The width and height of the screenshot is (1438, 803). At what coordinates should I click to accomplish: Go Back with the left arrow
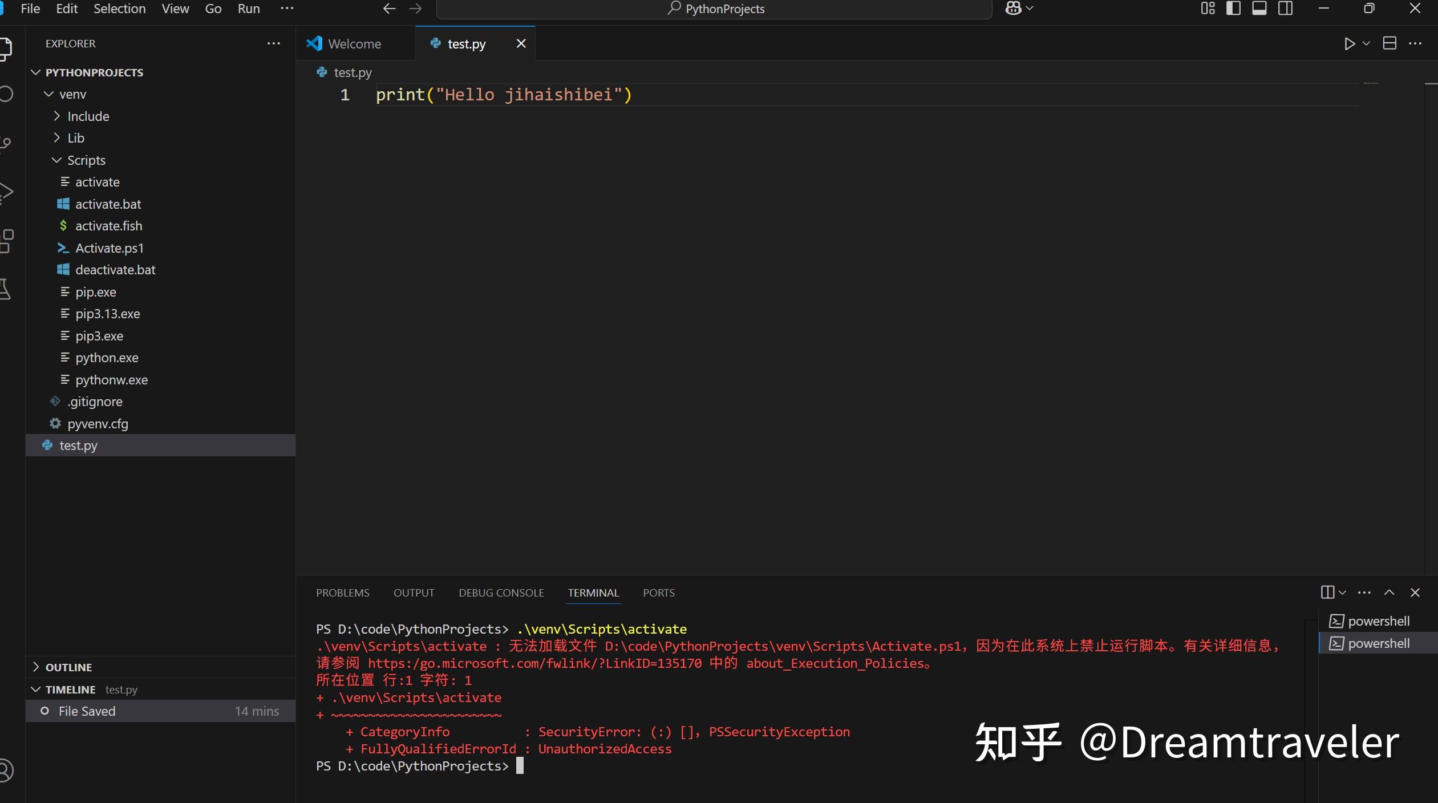(x=389, y=9)
